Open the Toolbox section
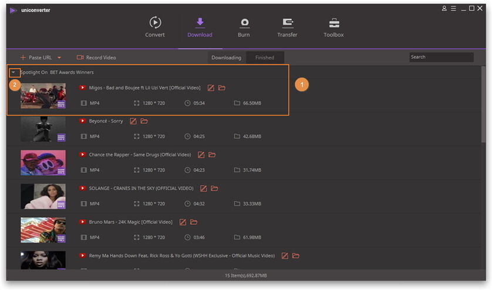Screen dimensions: 492x290 333,28
